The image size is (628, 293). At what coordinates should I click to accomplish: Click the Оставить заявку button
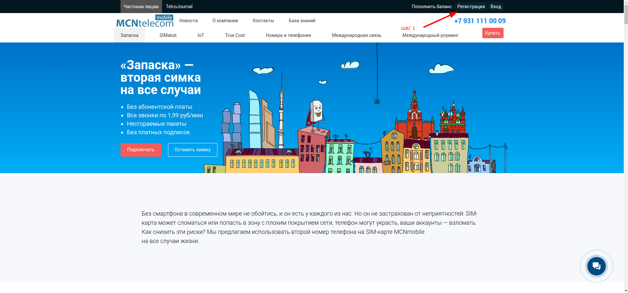[193, 150]
